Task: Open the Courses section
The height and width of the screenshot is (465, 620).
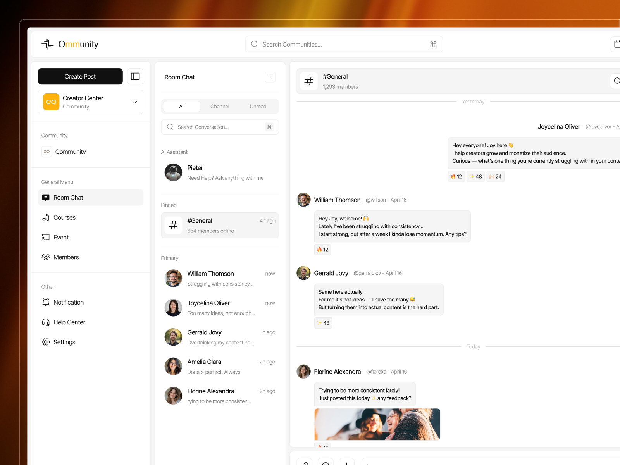Action: coord(64,217)
